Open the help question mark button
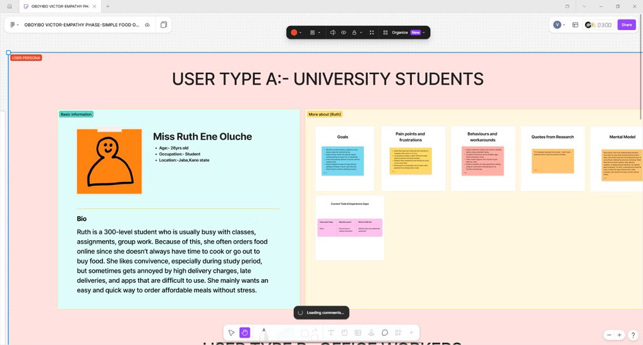The image size is (643, 345). coord(633,335)
